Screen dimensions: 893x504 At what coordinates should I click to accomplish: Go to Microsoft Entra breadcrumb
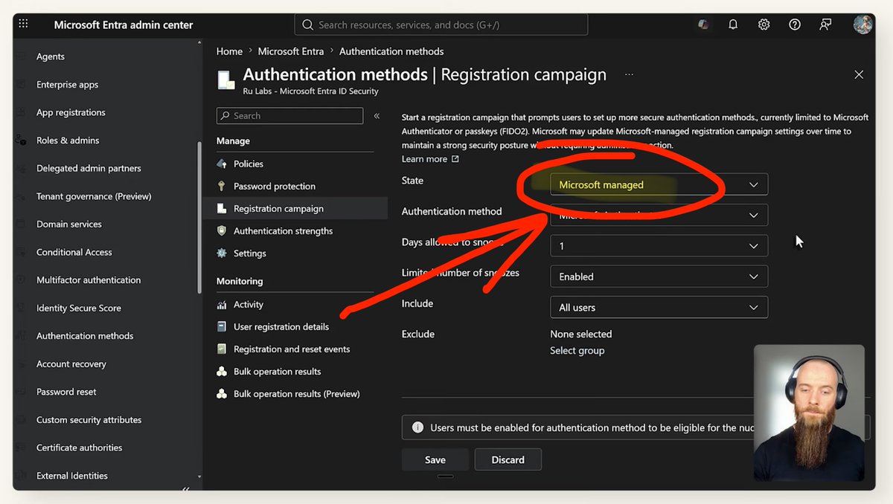(x=291, y=51)
